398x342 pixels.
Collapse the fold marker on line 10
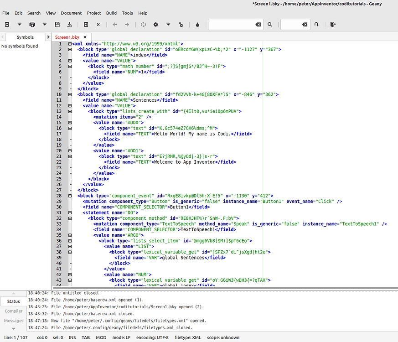(x=70, y=94)
